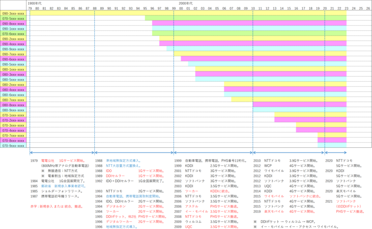Click the 090-2xxx-xxxx row label
372x229 pixels.
[x=13, y=39]
